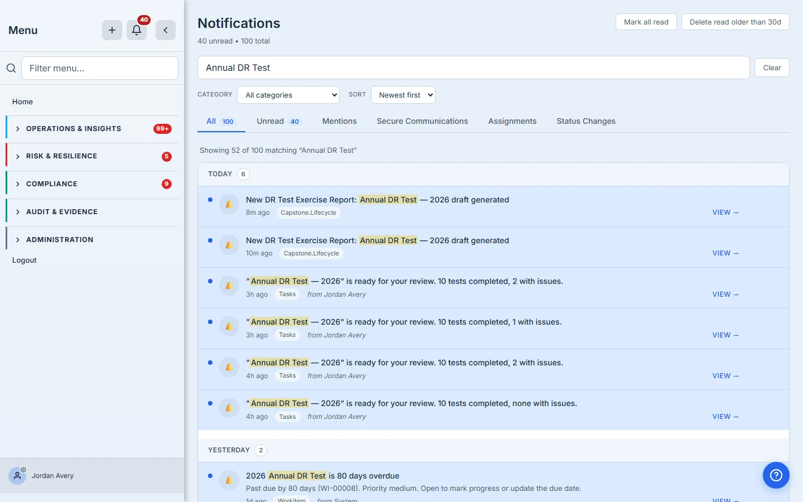Click the Jordan Avery name in the sidebar footer
Image resolution: width=803 pixels, height=502 pixels.
pyautogui.click(x=53, y=476)
